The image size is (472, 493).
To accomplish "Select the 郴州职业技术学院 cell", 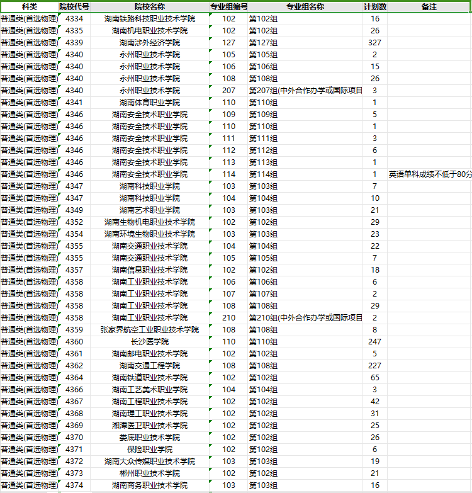I will coord(149,473).
